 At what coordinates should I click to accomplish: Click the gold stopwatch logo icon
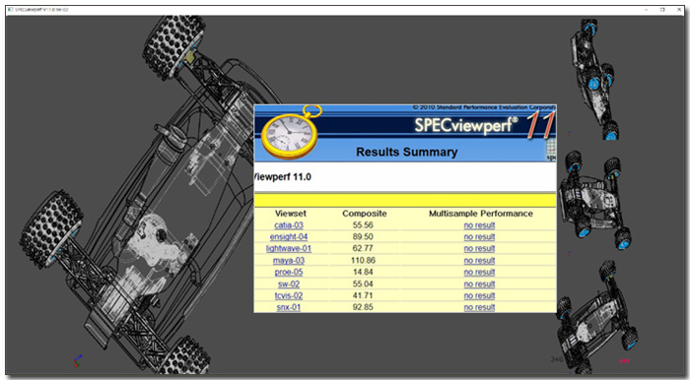tap(291, 132)
